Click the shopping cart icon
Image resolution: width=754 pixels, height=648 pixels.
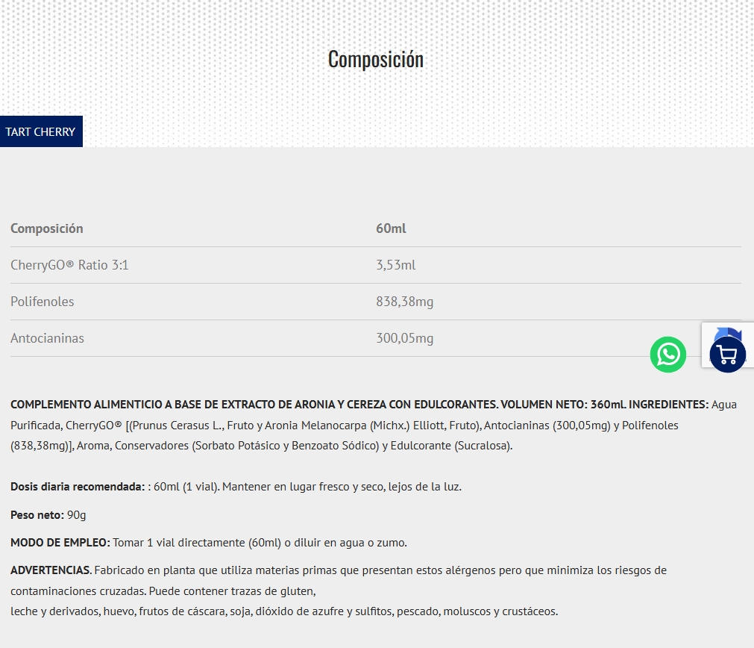point(727,354)
